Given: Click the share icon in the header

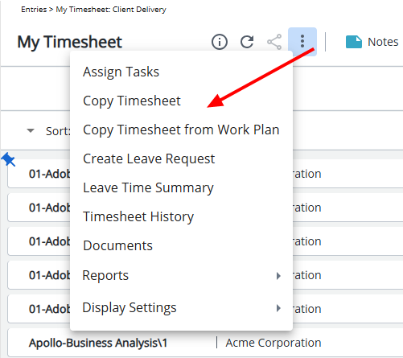Looking at the screenshot, I should pyautogui.click(x=274, y=42).
